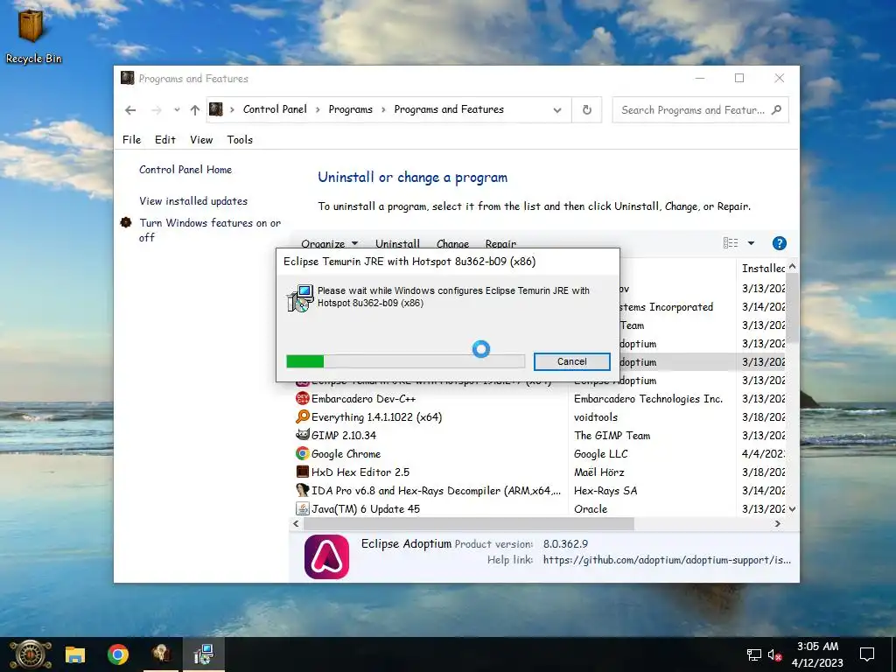Click the vertical scrollbar up arrow
Screen dimensions: 896x672
click(x=792, y=266)
